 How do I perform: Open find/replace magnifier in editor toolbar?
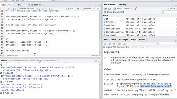tap(38, 9)
